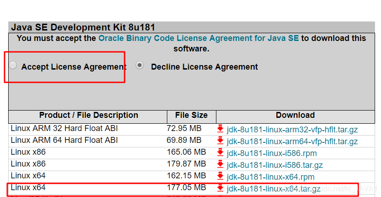Screen dimensions: 381x197
Task: Click download arrow icon for arm32 tarball
Action: pos(220,129)
